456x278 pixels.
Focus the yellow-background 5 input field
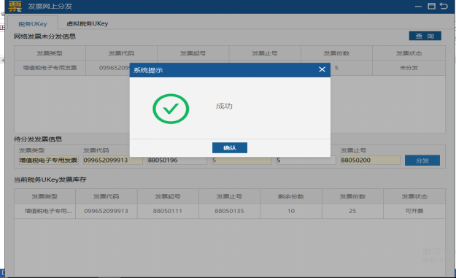point(241,161)
